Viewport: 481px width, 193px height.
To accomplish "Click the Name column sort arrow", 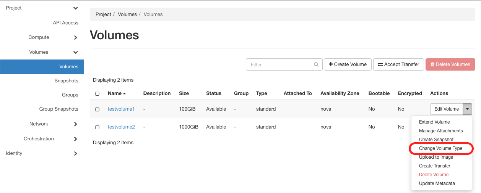I will coord(125,93).
